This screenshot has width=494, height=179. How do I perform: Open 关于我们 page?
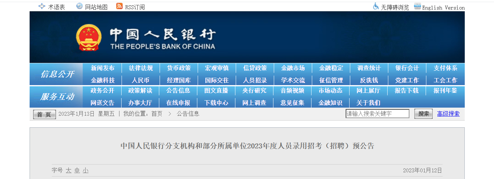point(369,103)
